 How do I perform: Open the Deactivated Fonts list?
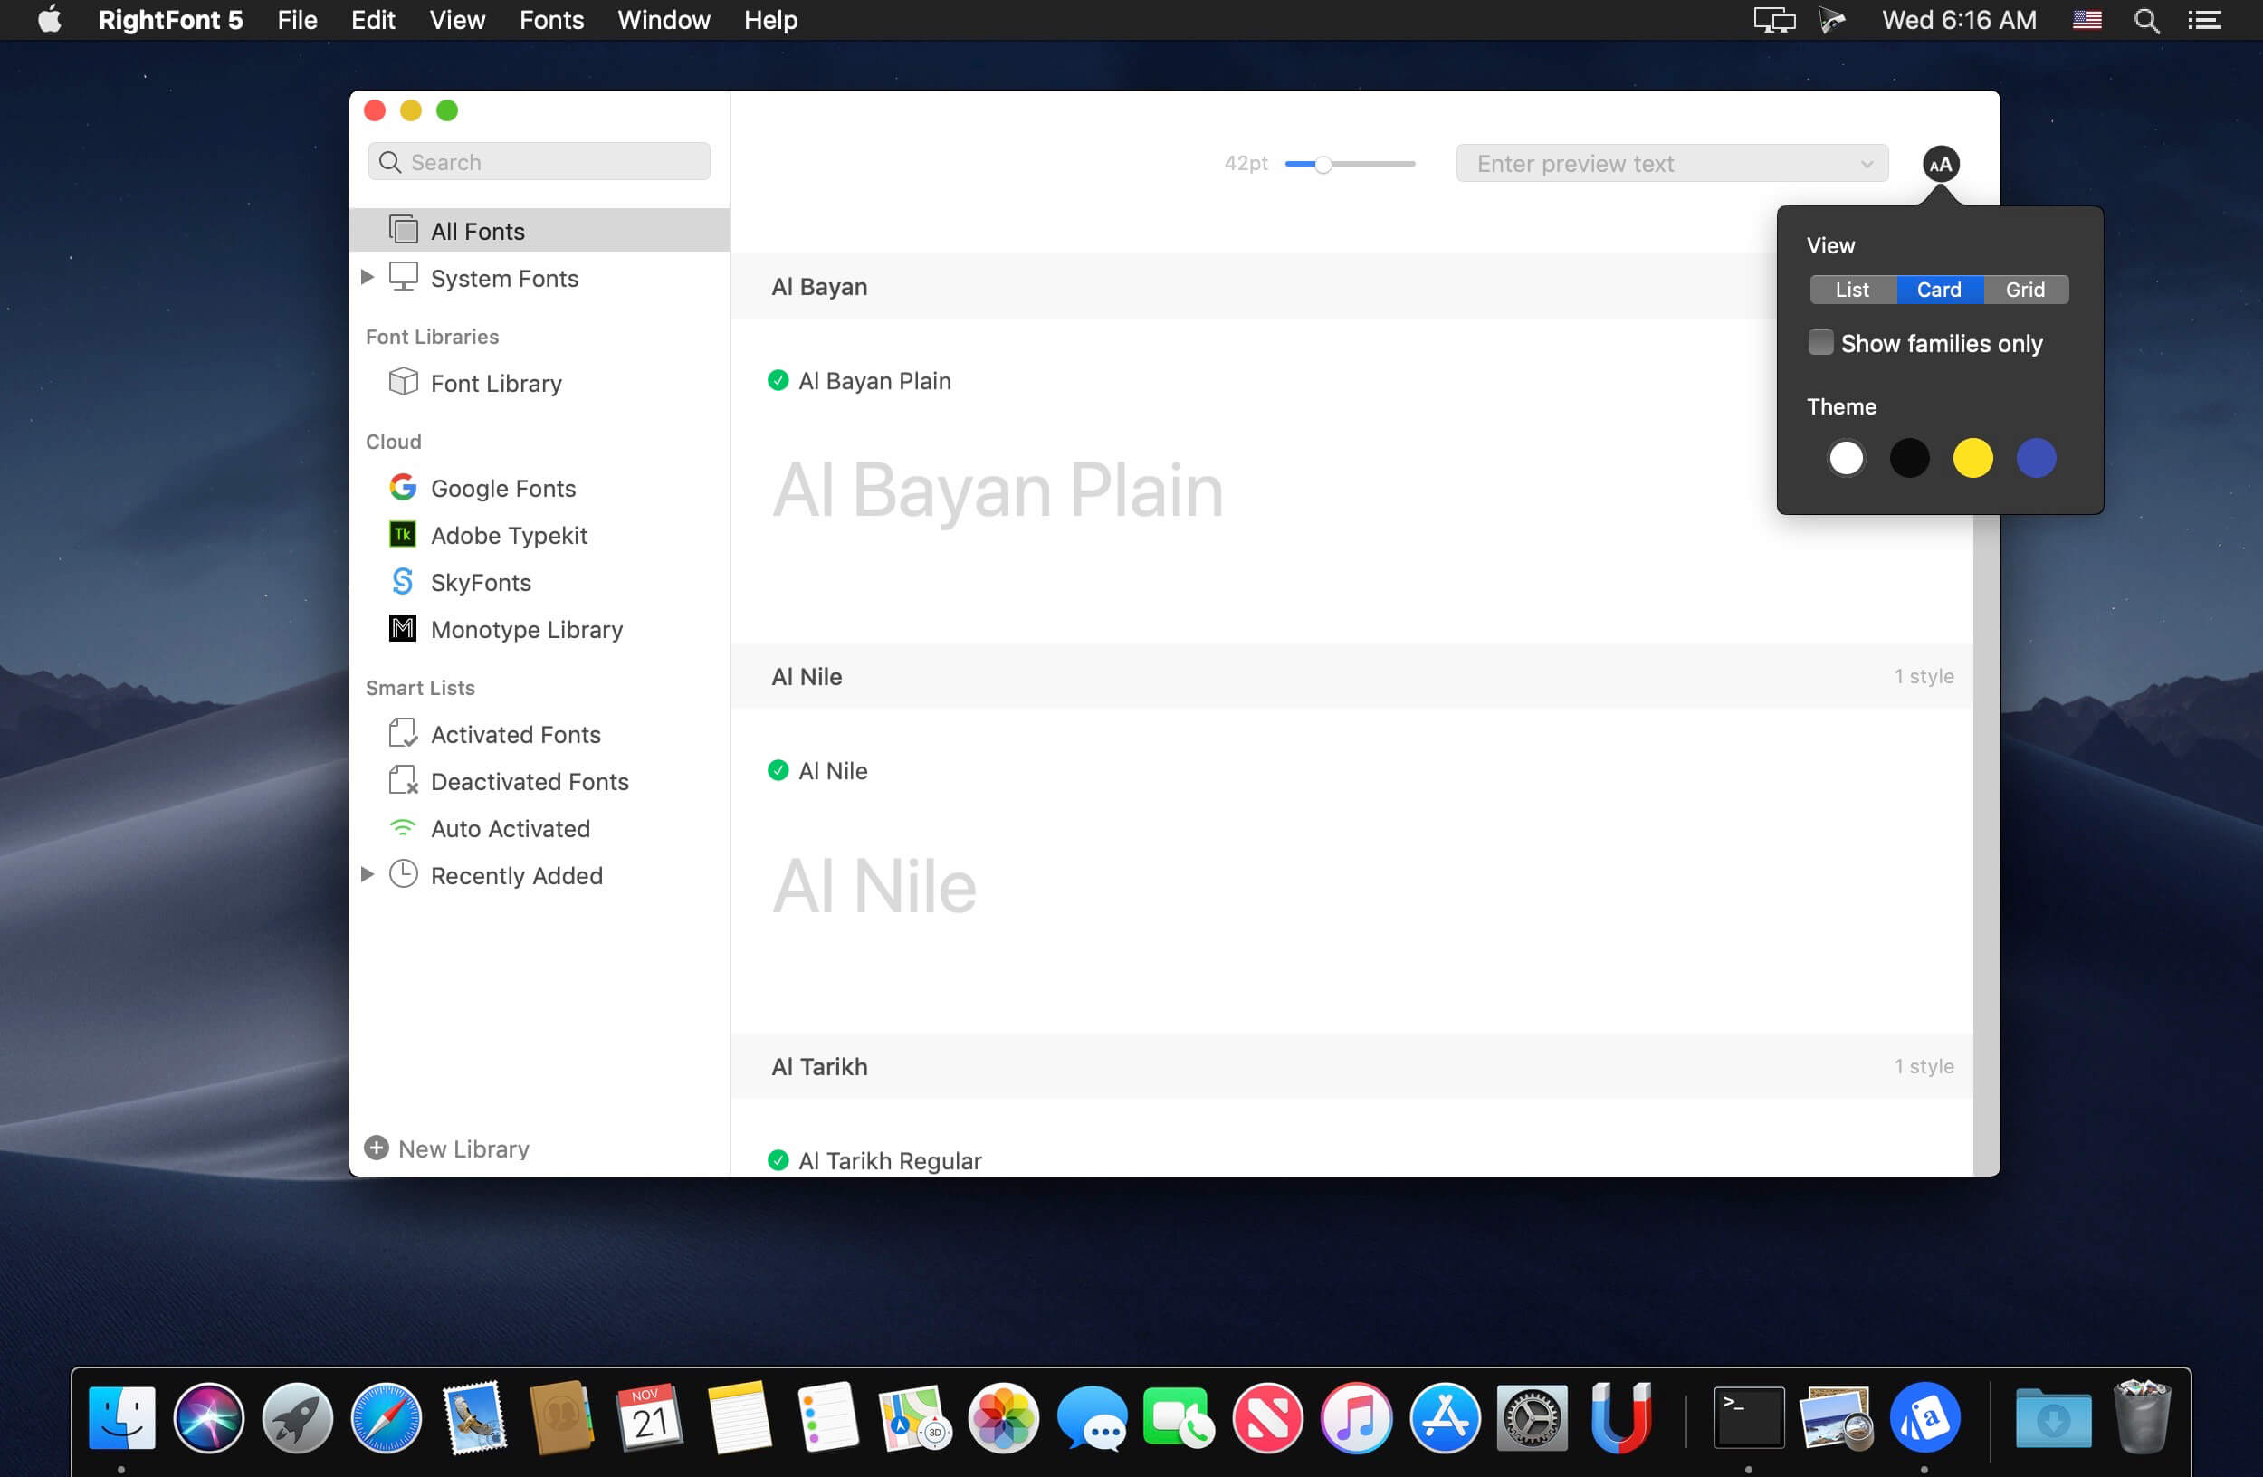(529, 781)
